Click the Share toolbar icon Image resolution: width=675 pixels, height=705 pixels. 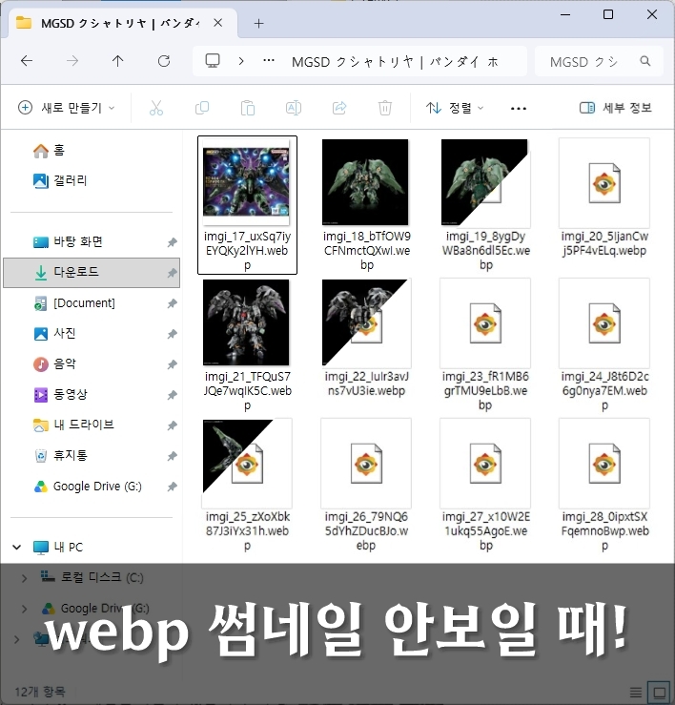click(339, 108)
